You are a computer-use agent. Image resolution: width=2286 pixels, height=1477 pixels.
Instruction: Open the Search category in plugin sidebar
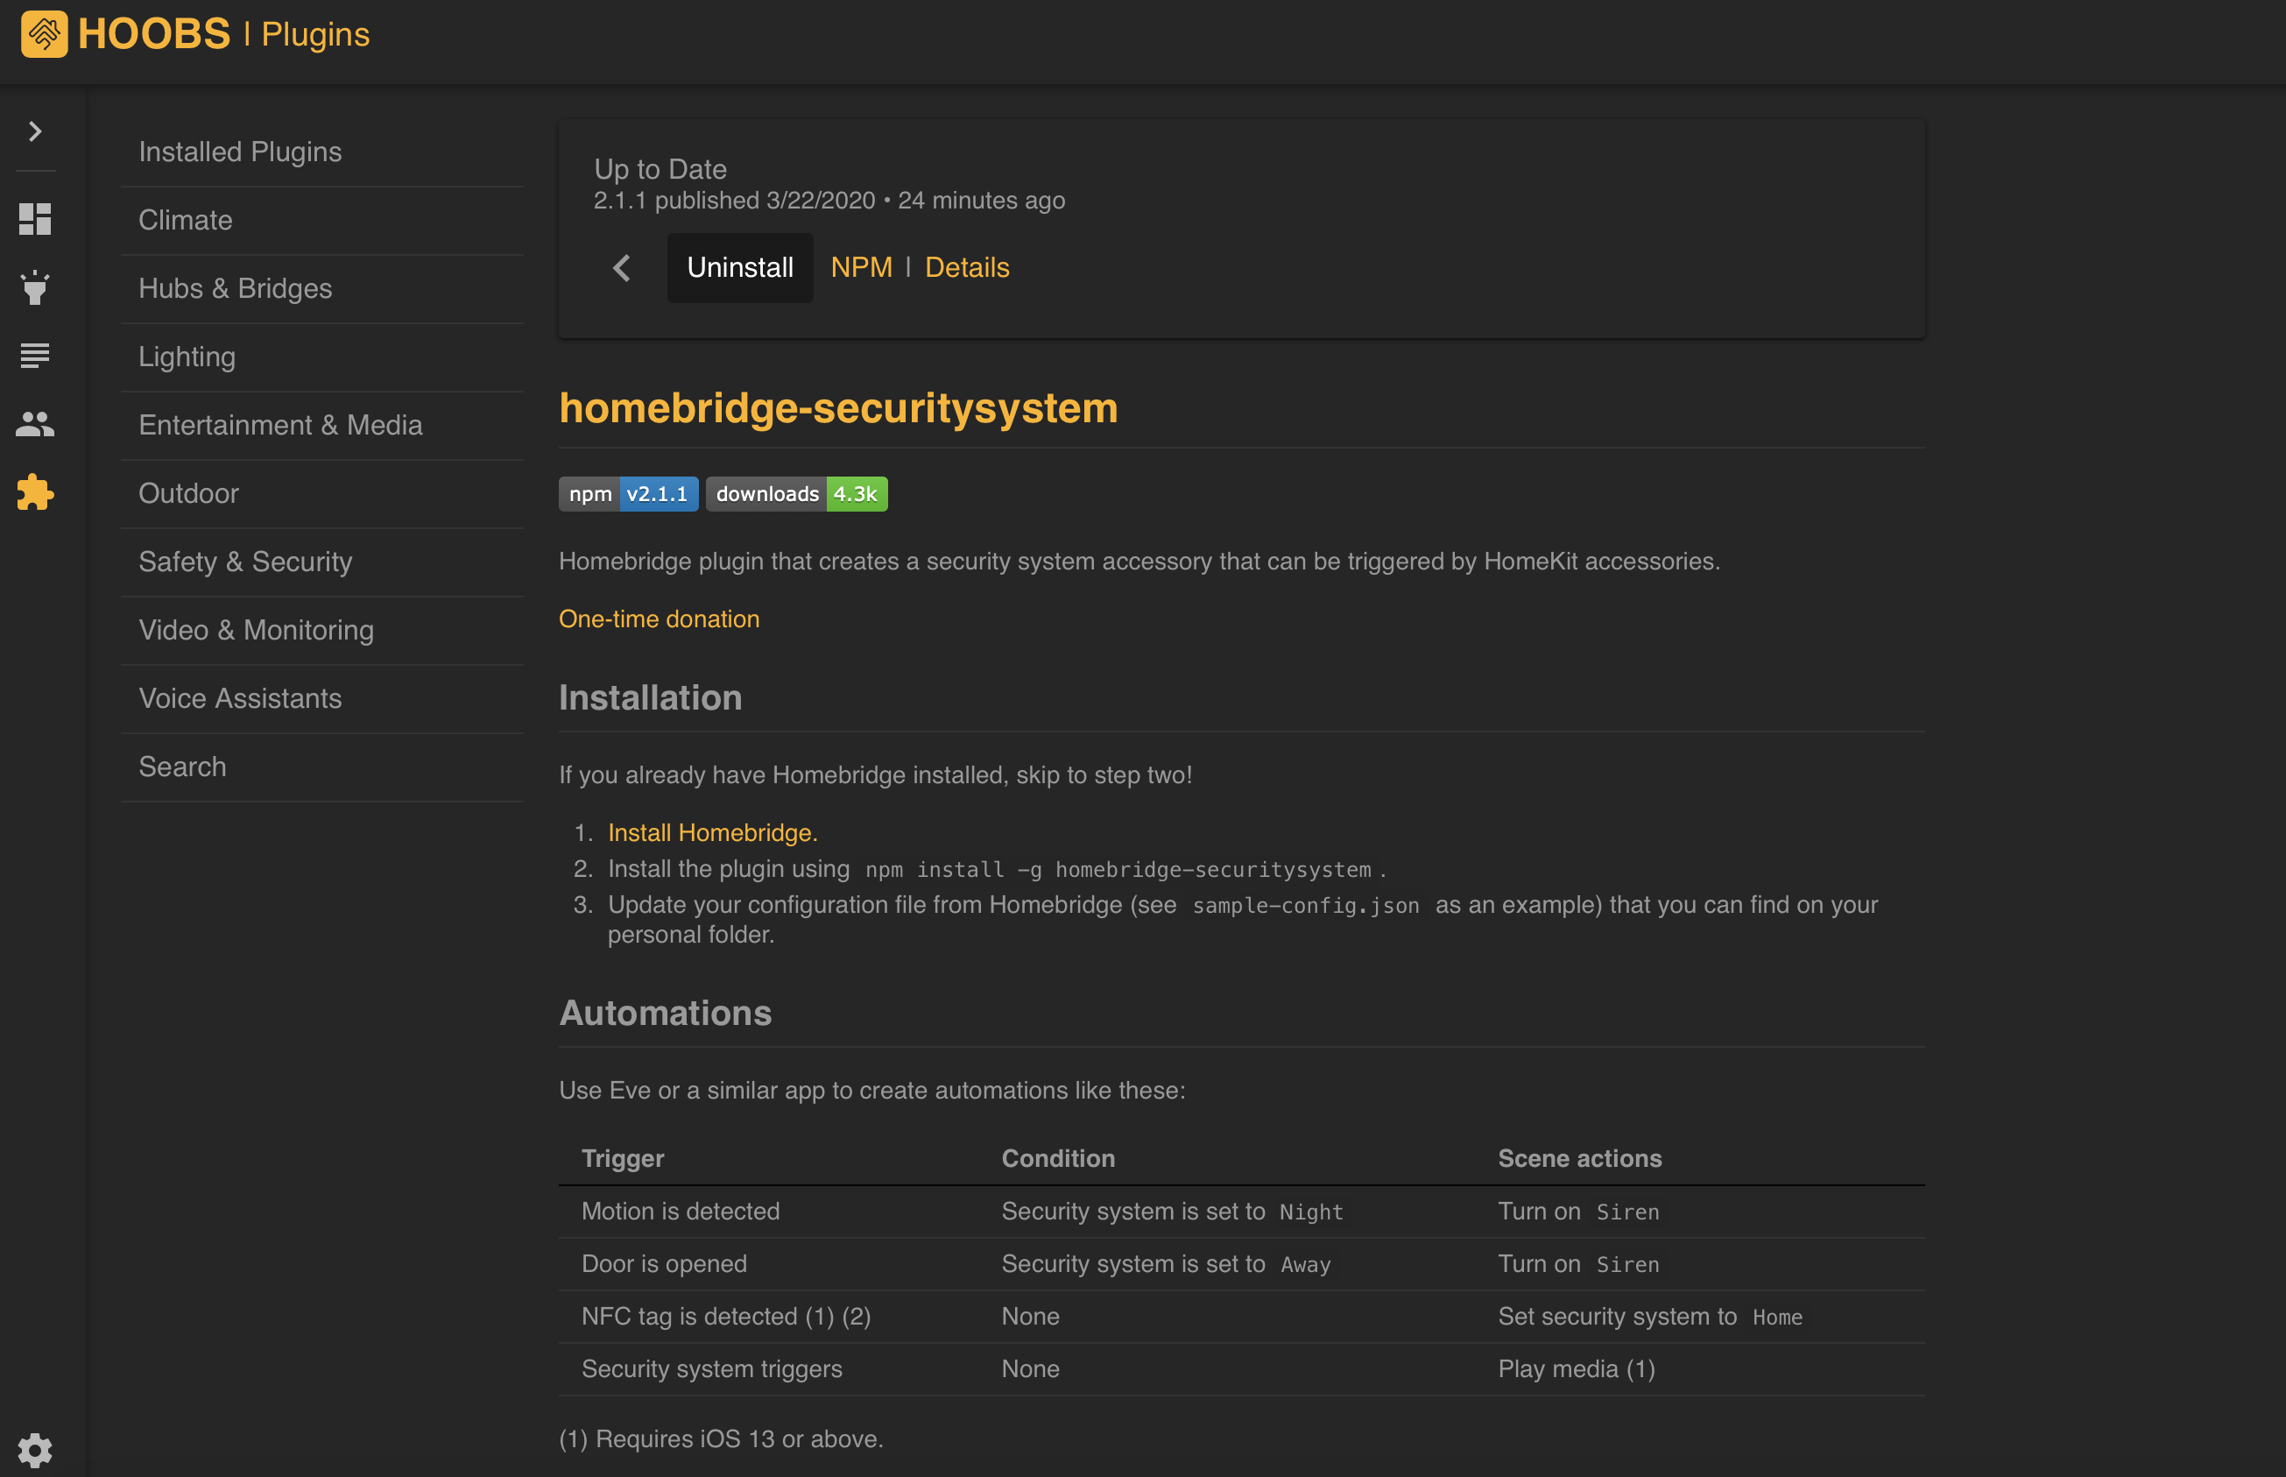coord(182,767)
